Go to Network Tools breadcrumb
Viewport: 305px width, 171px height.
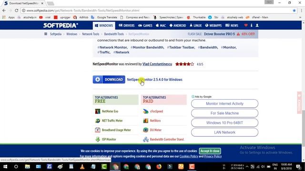[91, 34]
